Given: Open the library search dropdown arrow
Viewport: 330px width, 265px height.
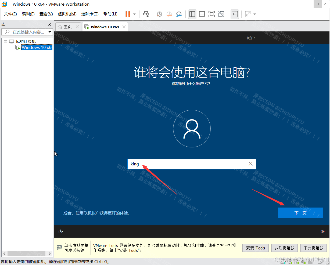Looking at the screenshot, I should point(50,32).
